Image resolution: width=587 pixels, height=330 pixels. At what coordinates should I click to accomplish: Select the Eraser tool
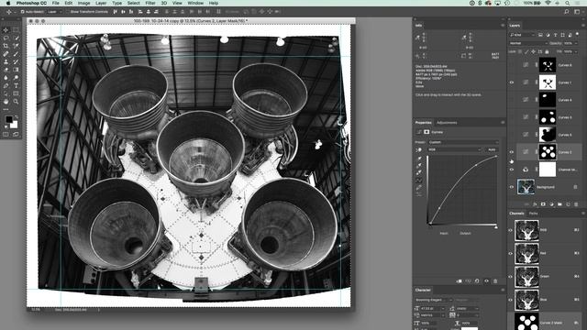point(6,70)
